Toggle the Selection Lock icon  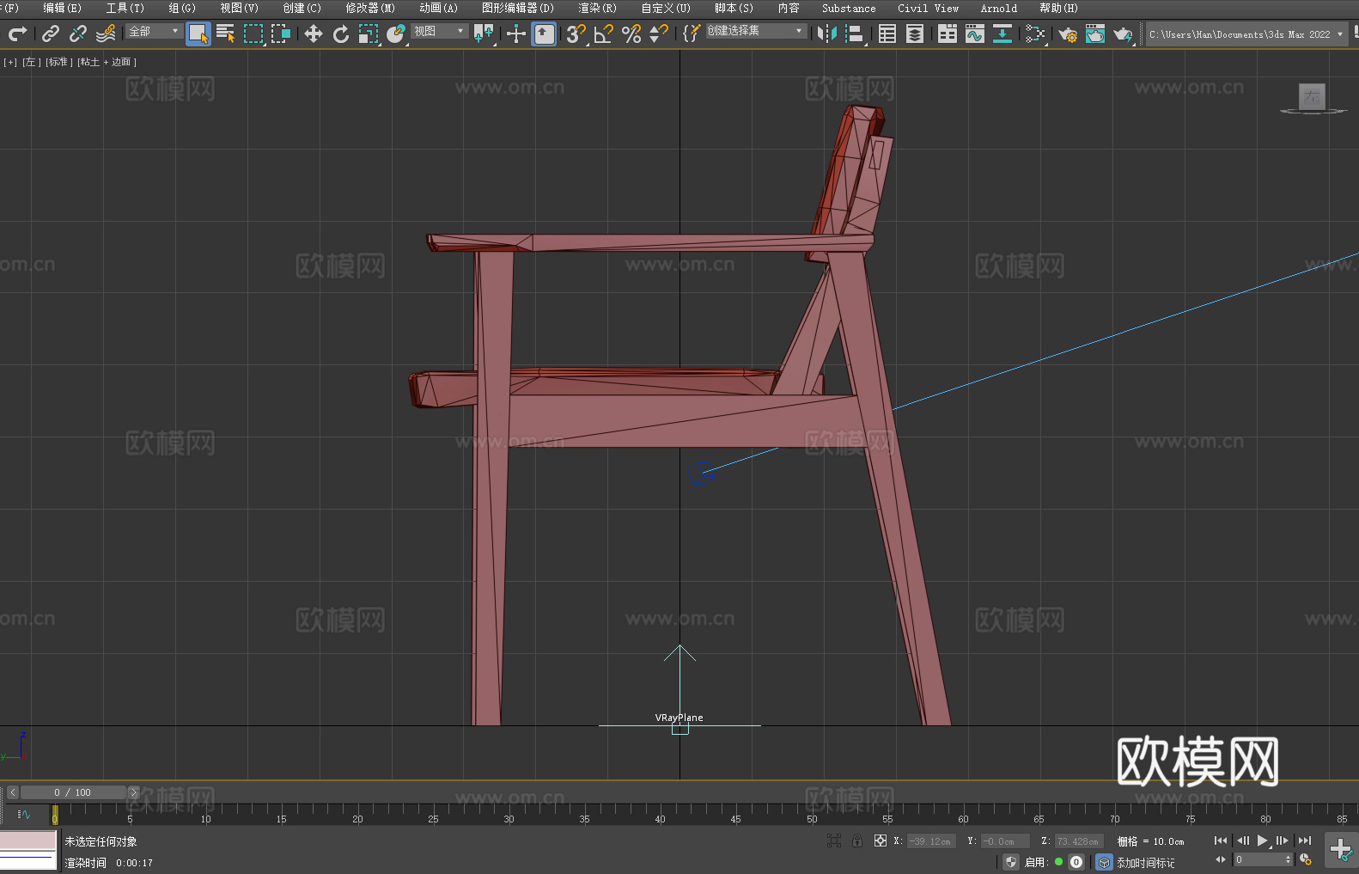click(x=857, y=840)
